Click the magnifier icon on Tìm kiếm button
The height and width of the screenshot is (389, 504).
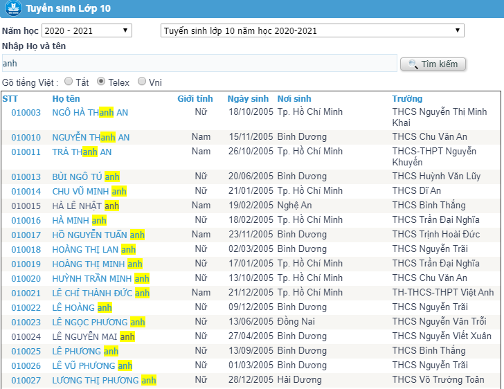point(413,64)
